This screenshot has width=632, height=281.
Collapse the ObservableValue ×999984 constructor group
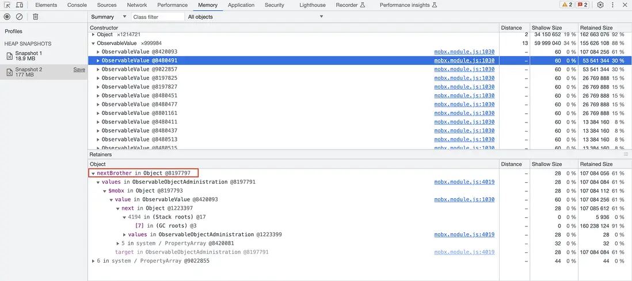93,43
